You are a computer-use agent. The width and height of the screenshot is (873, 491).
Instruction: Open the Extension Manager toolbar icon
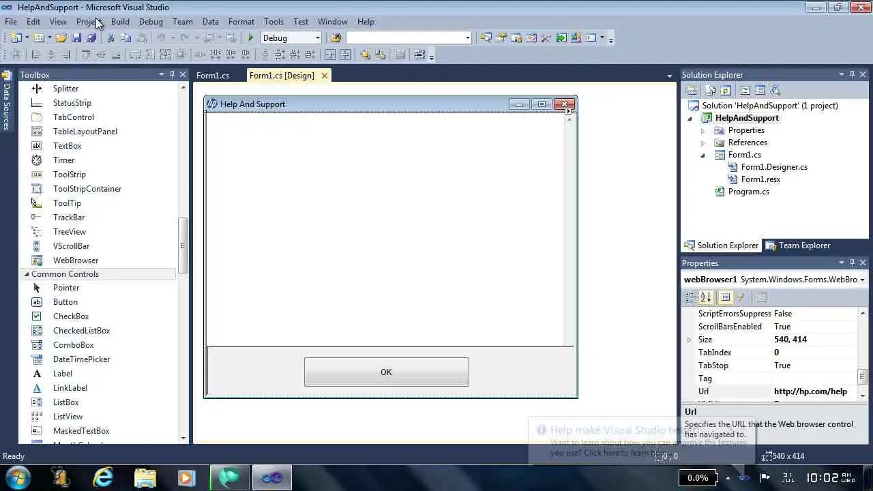576,38
